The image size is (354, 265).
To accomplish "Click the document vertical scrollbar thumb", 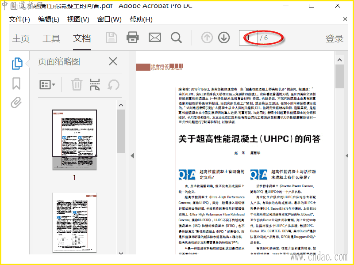I will point(339,76).
